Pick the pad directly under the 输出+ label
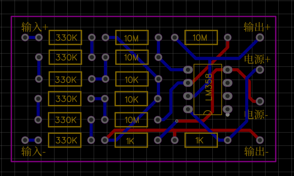Image resolution: width=294 pixels, height=176 pixels. (260, 37)
